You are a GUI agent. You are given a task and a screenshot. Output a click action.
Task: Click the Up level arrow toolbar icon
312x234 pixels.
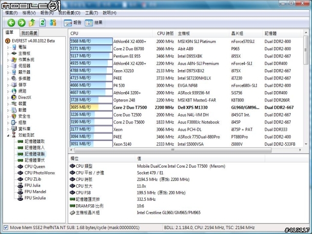coord(32,23)
